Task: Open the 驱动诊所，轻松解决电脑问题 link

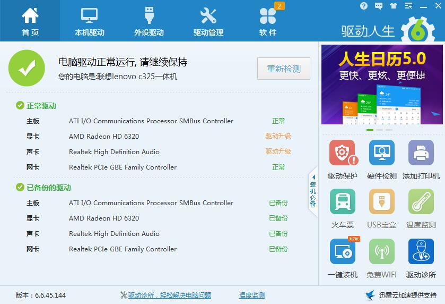Action: (169, 295)
